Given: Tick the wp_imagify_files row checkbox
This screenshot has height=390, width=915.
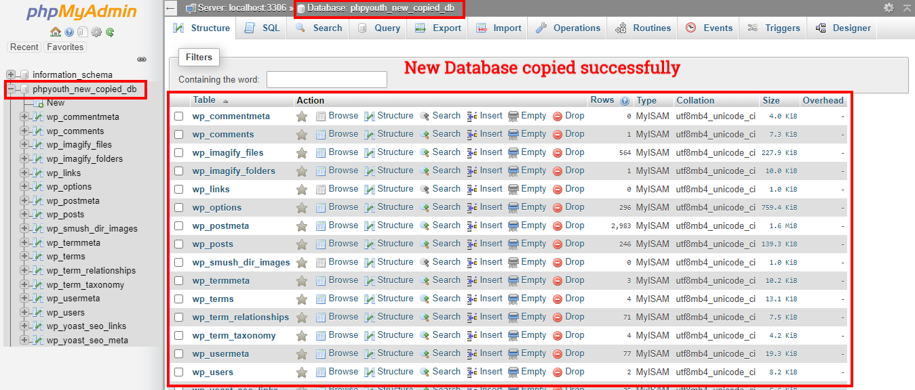Looking at the screenshot, I should tap(179, 153).
